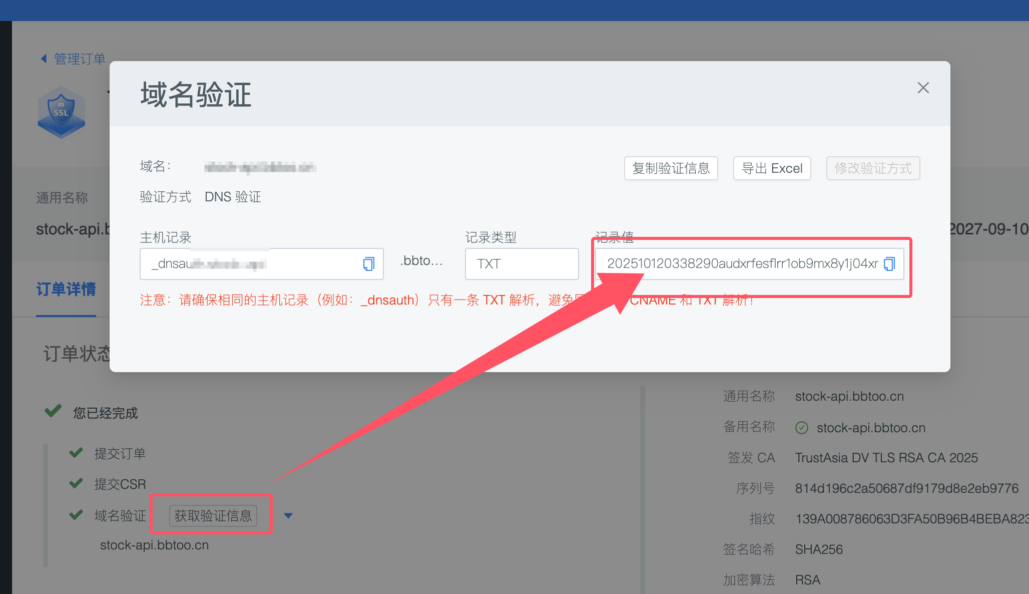Click the 提交订单 step checkmark
The image size is (1029, 594).
coord(76,453)
